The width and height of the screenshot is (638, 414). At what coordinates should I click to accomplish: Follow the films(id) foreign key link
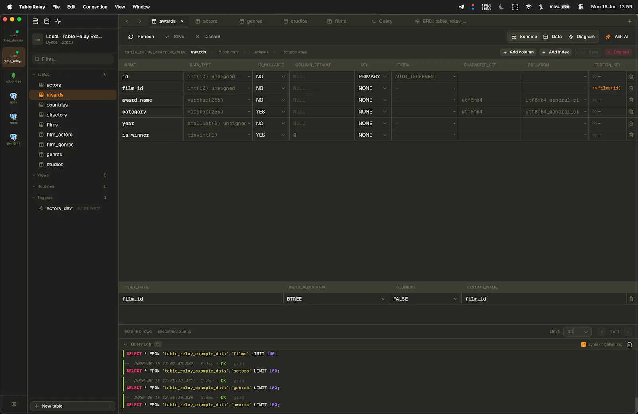[x=606, y=88]
